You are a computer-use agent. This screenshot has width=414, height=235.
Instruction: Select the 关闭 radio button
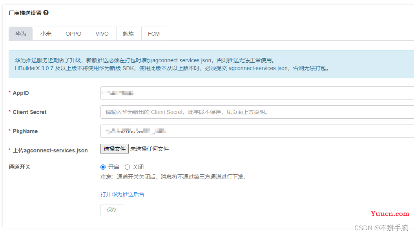(x=127, y=167)
